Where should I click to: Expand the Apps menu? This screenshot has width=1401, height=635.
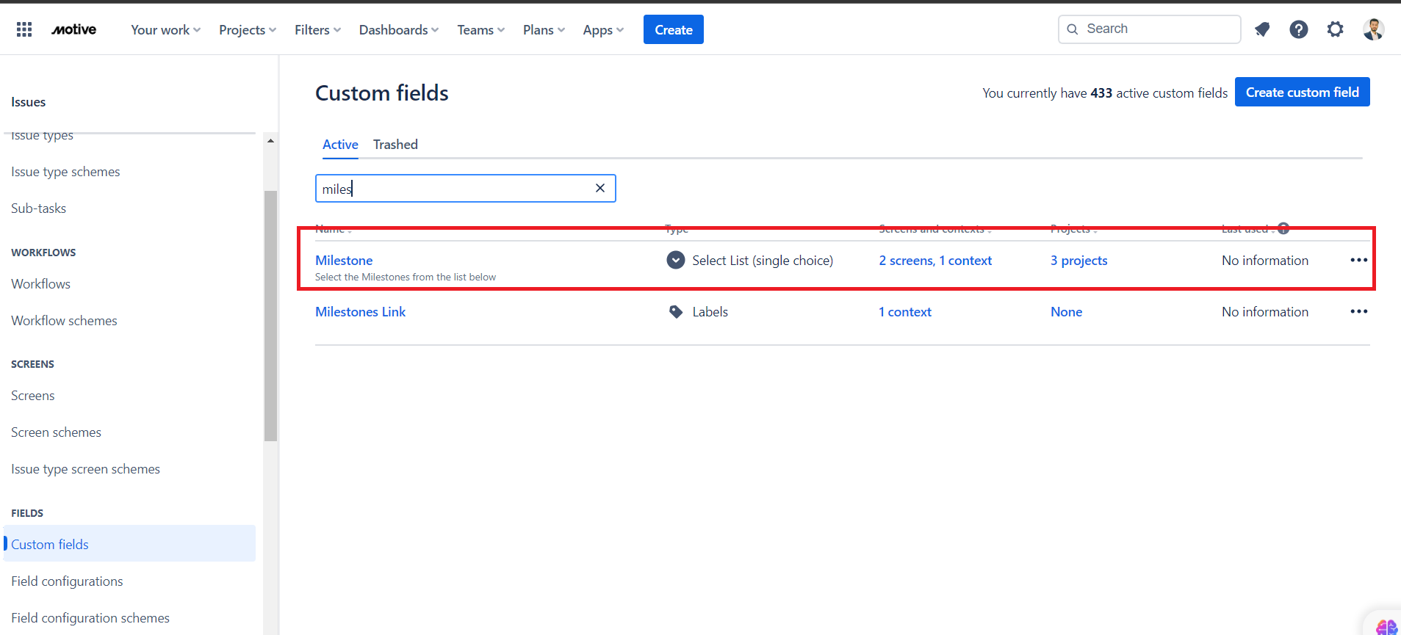pyautogui.click(x=603, y=29)
